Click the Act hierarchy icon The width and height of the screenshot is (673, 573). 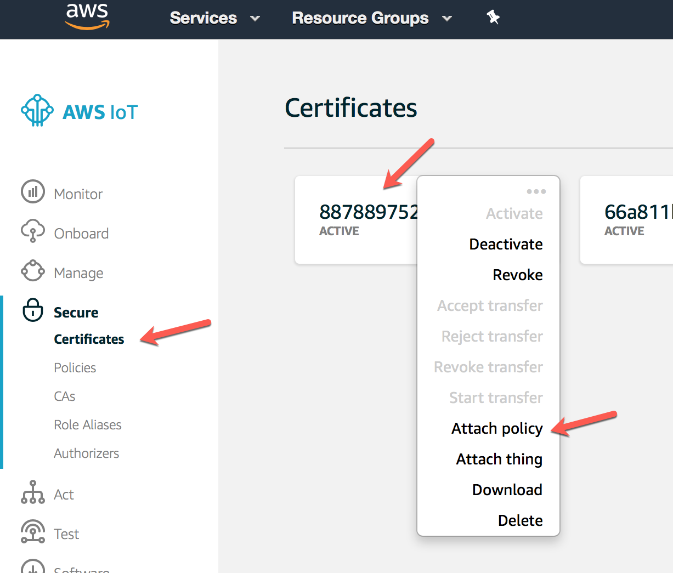[x=33, y=492]
